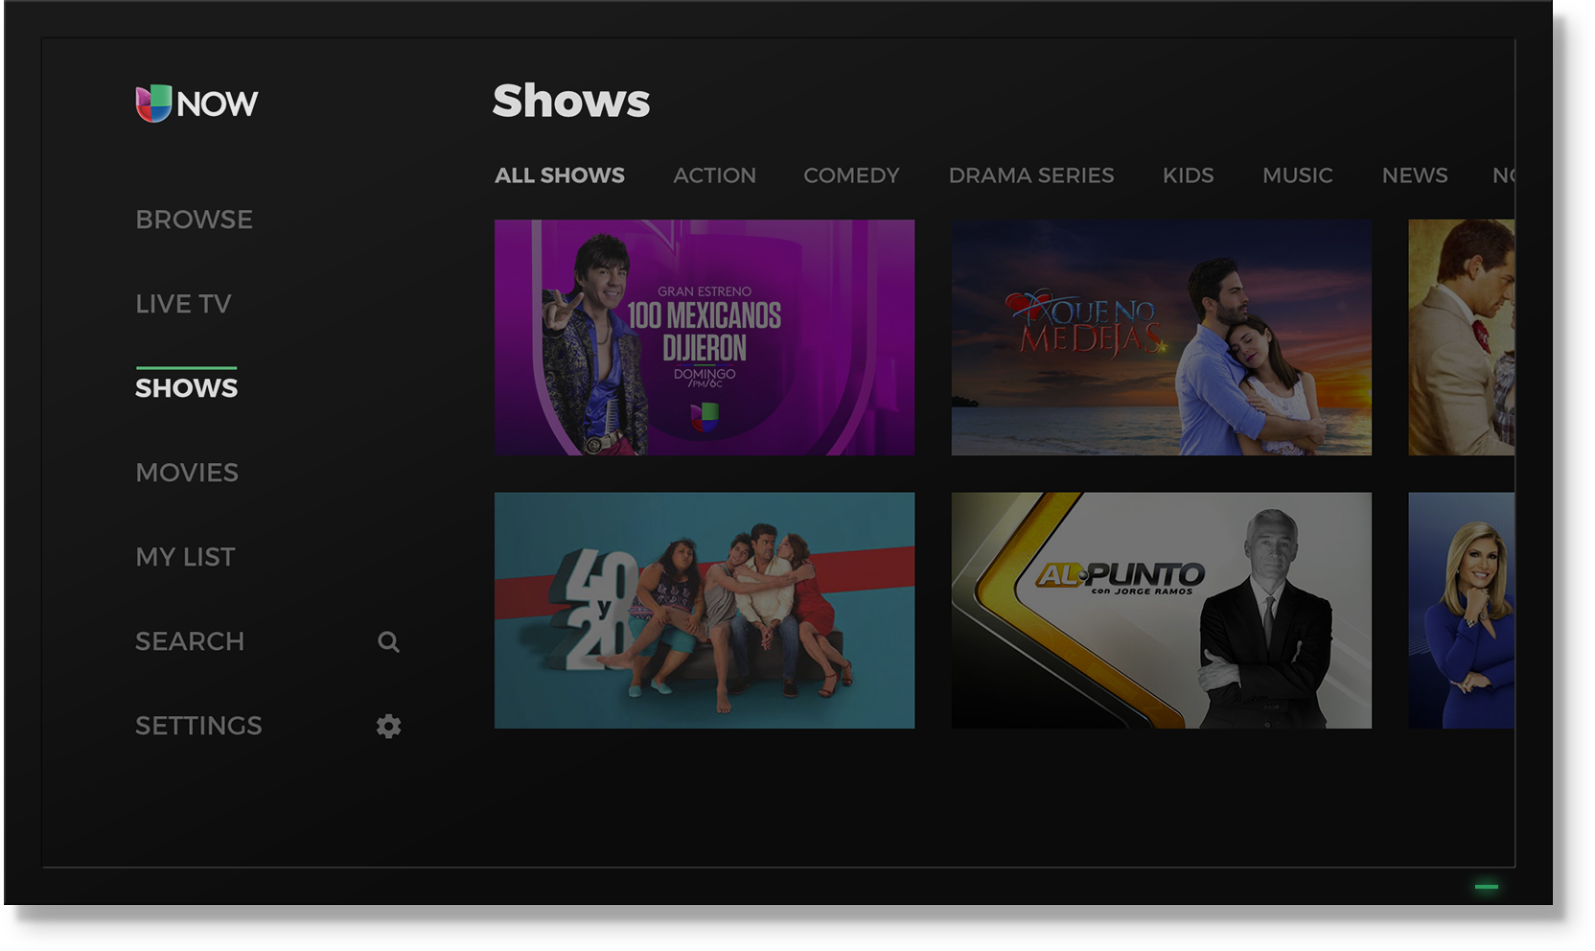Viewport: 1595px width, 951px height.
Task: Open the 100 Mexicanos Dijieron show
Action: click(x=704, y=337)
